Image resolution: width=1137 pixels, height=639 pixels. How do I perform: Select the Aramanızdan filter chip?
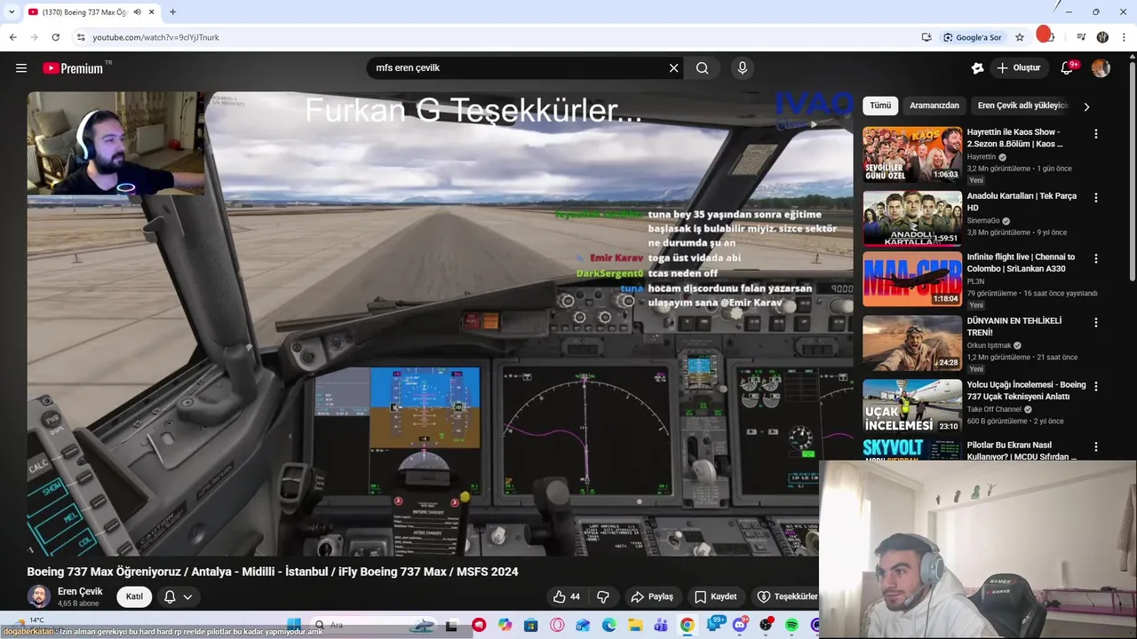click(934, 106)
